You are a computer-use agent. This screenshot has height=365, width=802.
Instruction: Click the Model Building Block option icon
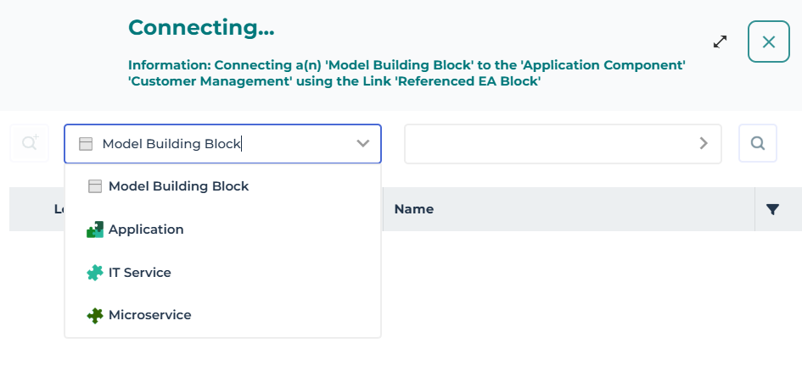point(95,186)
